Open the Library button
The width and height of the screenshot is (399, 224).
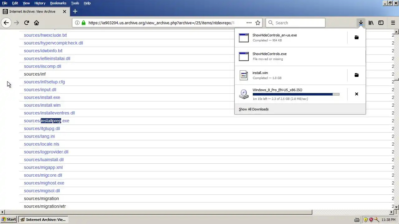(x=371, y=23)
